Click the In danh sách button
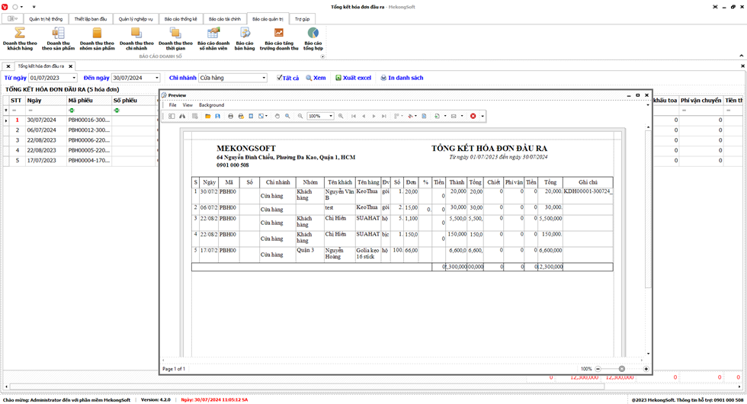This screenshot has width=747, height=404. pos(401,78)
